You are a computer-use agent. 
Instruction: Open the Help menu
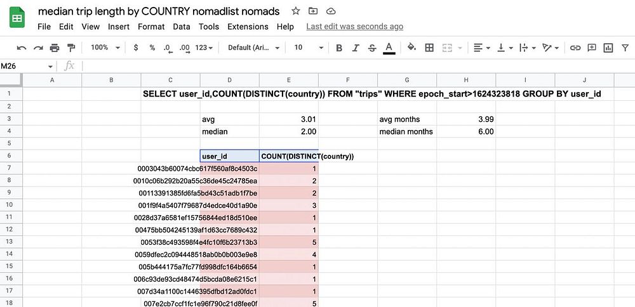[x=285, y=27]
